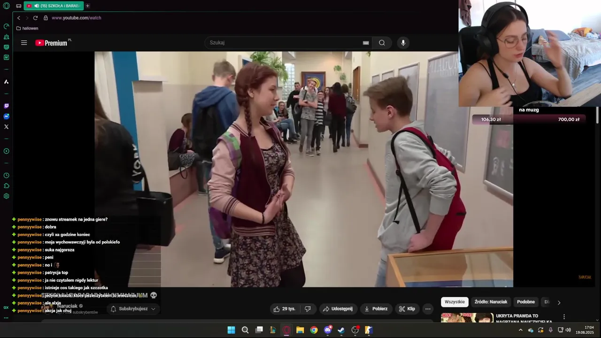Click the Klip clip button
This screenshot has height=338, width=601.
(407, 309)
